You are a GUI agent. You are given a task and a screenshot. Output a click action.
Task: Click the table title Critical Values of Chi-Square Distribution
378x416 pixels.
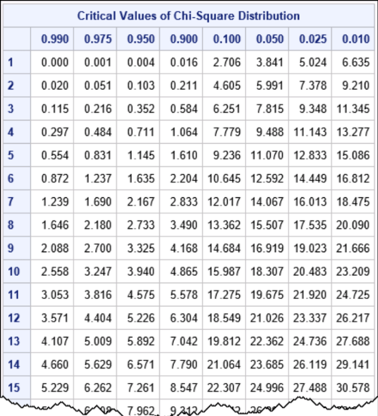[188, 16]
